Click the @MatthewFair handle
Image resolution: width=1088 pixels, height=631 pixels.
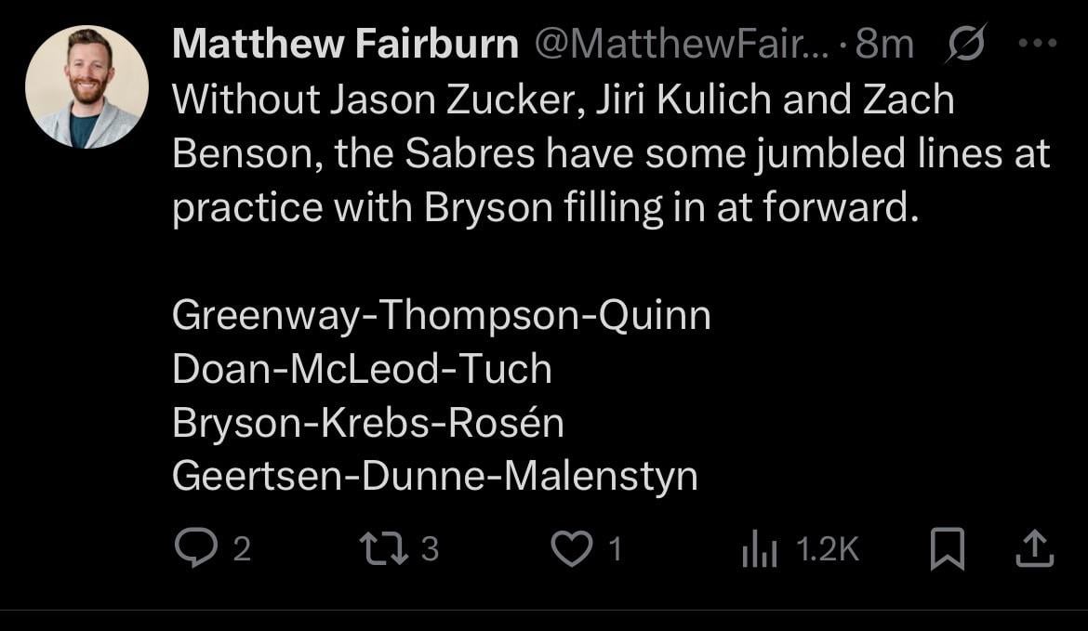tap(683, 42)
